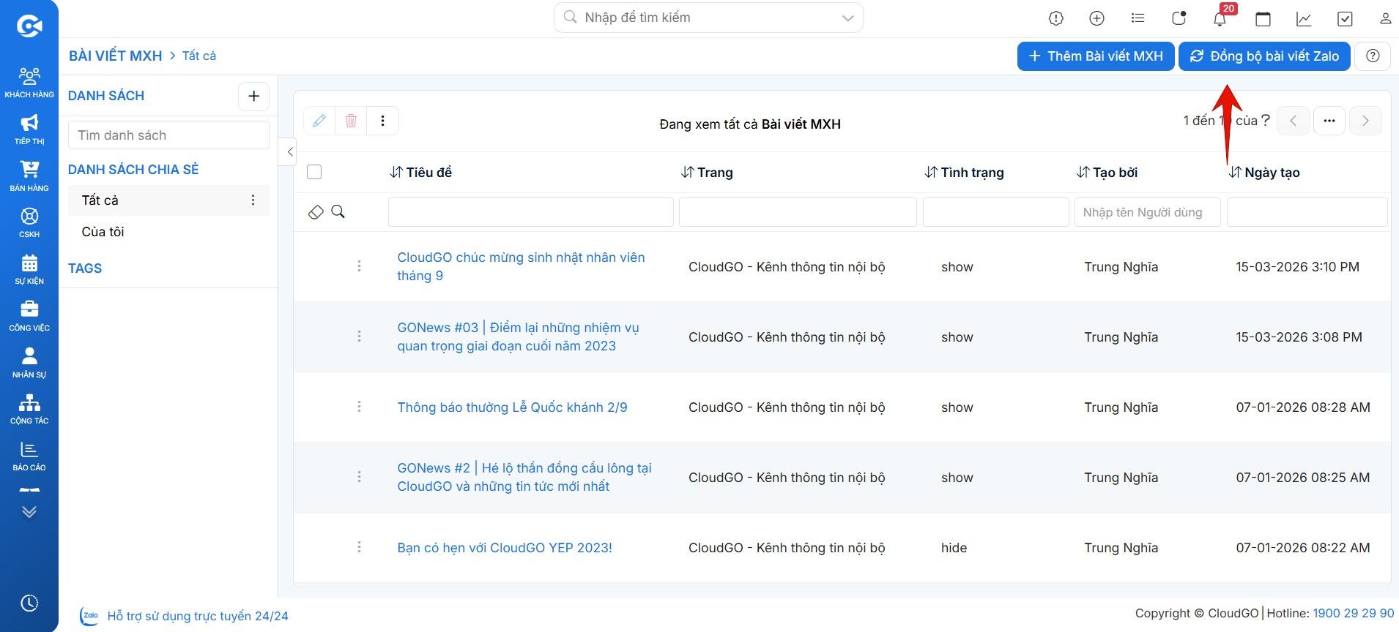Sort by Tạo bởi column
The image size is (1399, 632).
coord(1107,173)
